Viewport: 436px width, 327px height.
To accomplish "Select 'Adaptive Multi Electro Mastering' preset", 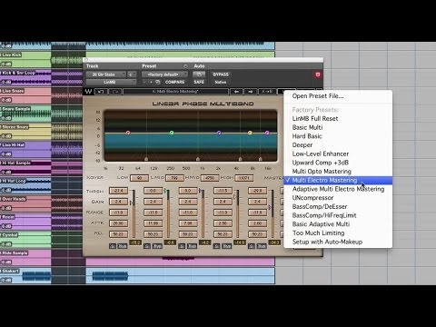I will tap(338, 189).
